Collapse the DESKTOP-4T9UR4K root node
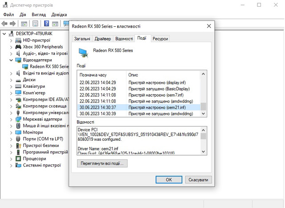 4,34
